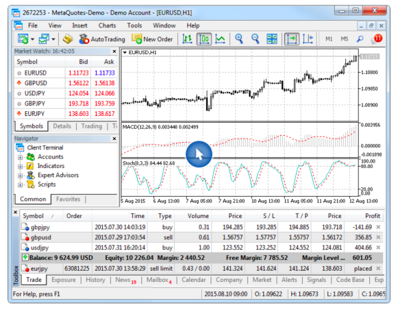Zoom out of the chart
Viewport: 398px width, 310px height.
click(x=255, y=39)
